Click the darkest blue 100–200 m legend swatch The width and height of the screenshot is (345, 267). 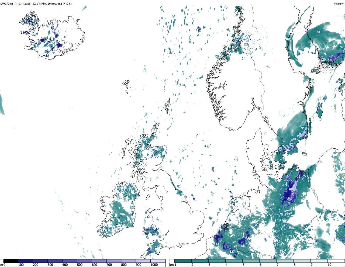point(26,261)
